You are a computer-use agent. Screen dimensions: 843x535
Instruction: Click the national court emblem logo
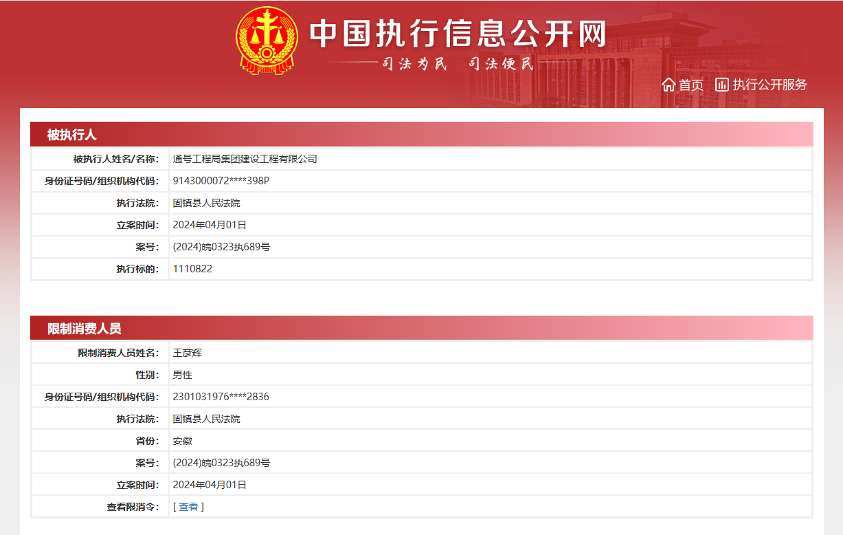tap(266, 41)
